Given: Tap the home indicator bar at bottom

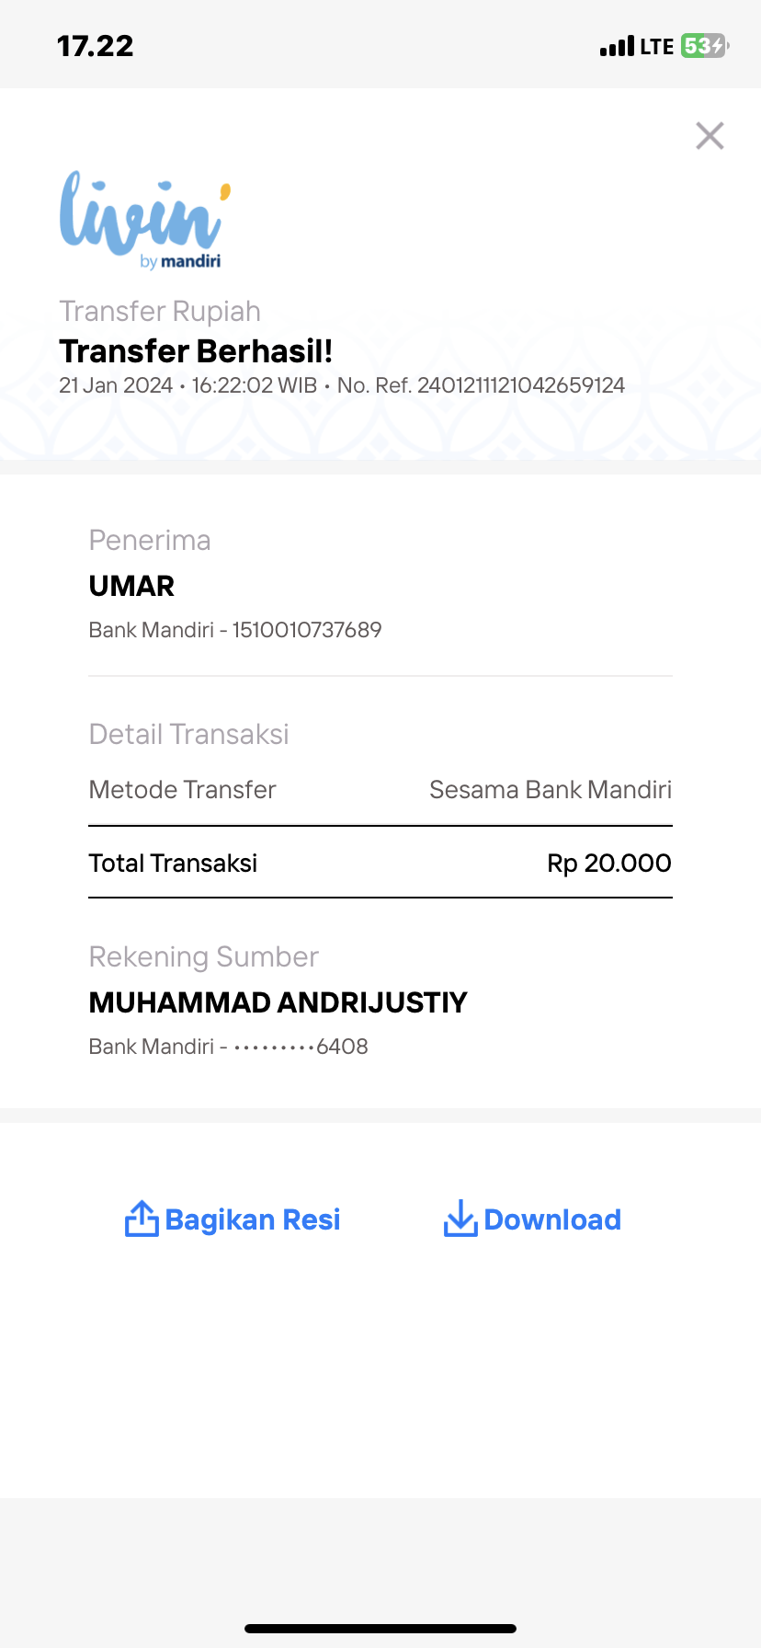Looking at the screenshot, I should tap(380, 1629).
